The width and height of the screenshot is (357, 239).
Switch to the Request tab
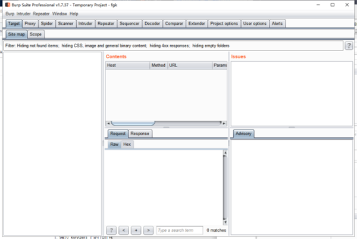[118, 134]
